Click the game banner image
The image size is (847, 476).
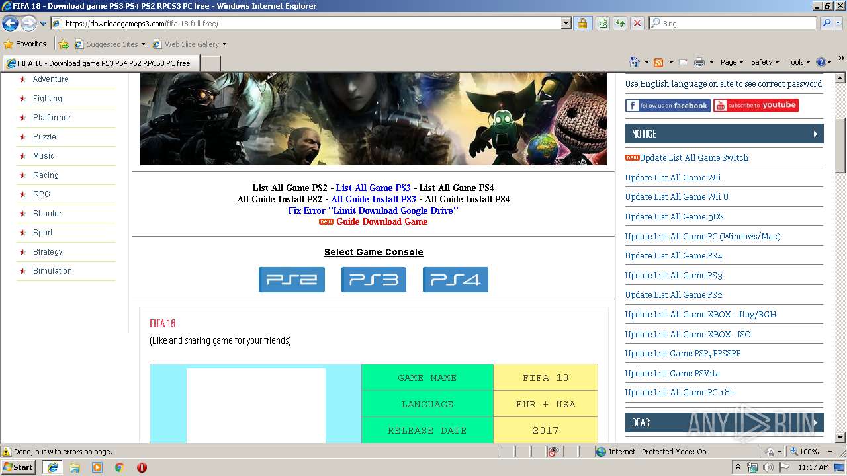(x=373, y=119)
